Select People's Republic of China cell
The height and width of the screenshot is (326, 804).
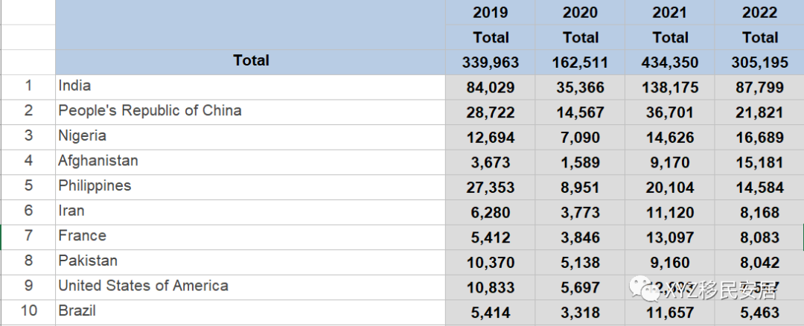point(250,112)
